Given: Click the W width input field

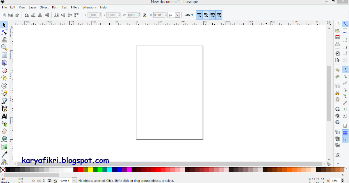Looking at the screenshot, I should click(x=132, y=15).
